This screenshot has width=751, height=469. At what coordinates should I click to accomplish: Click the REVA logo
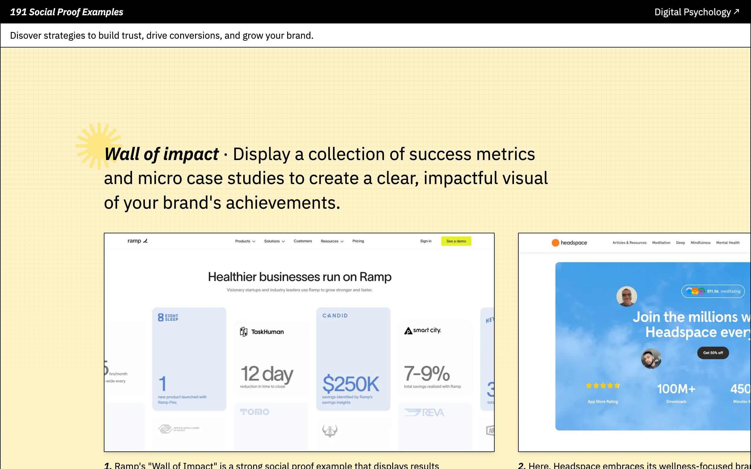424,412
